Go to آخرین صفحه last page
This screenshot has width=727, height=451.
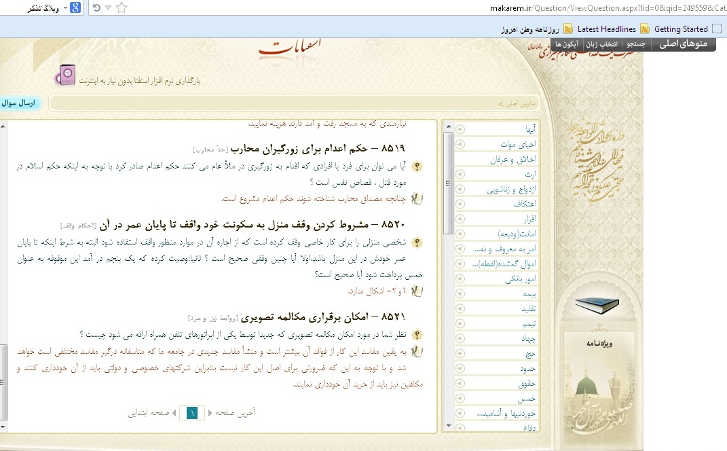[235, 412]
